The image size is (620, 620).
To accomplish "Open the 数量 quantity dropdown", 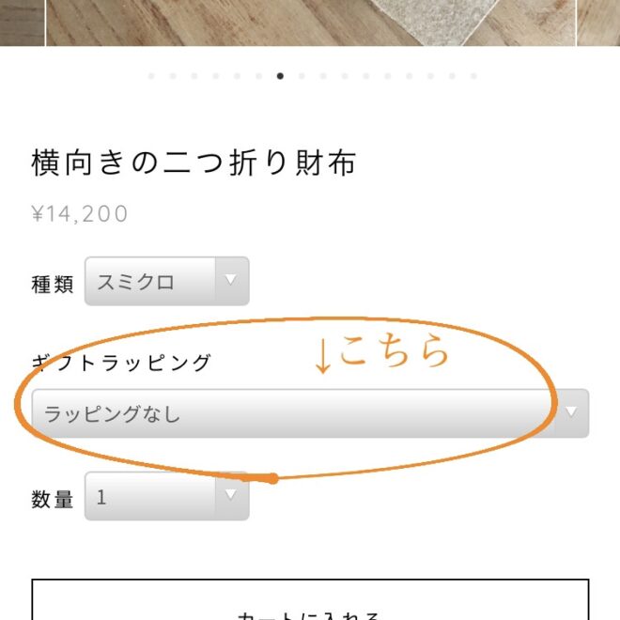I will (x=167, y=496).
